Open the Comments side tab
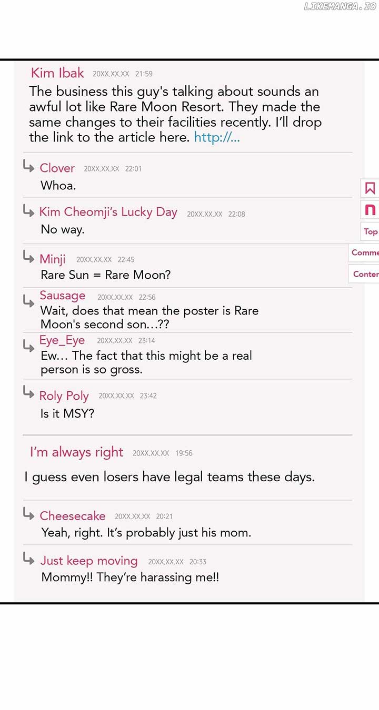Image resolution: width=379 pixels, height=710 pixels. click(x=364, y=252)
